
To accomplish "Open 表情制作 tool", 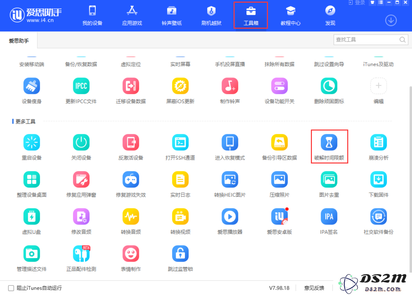I will 131,254.
